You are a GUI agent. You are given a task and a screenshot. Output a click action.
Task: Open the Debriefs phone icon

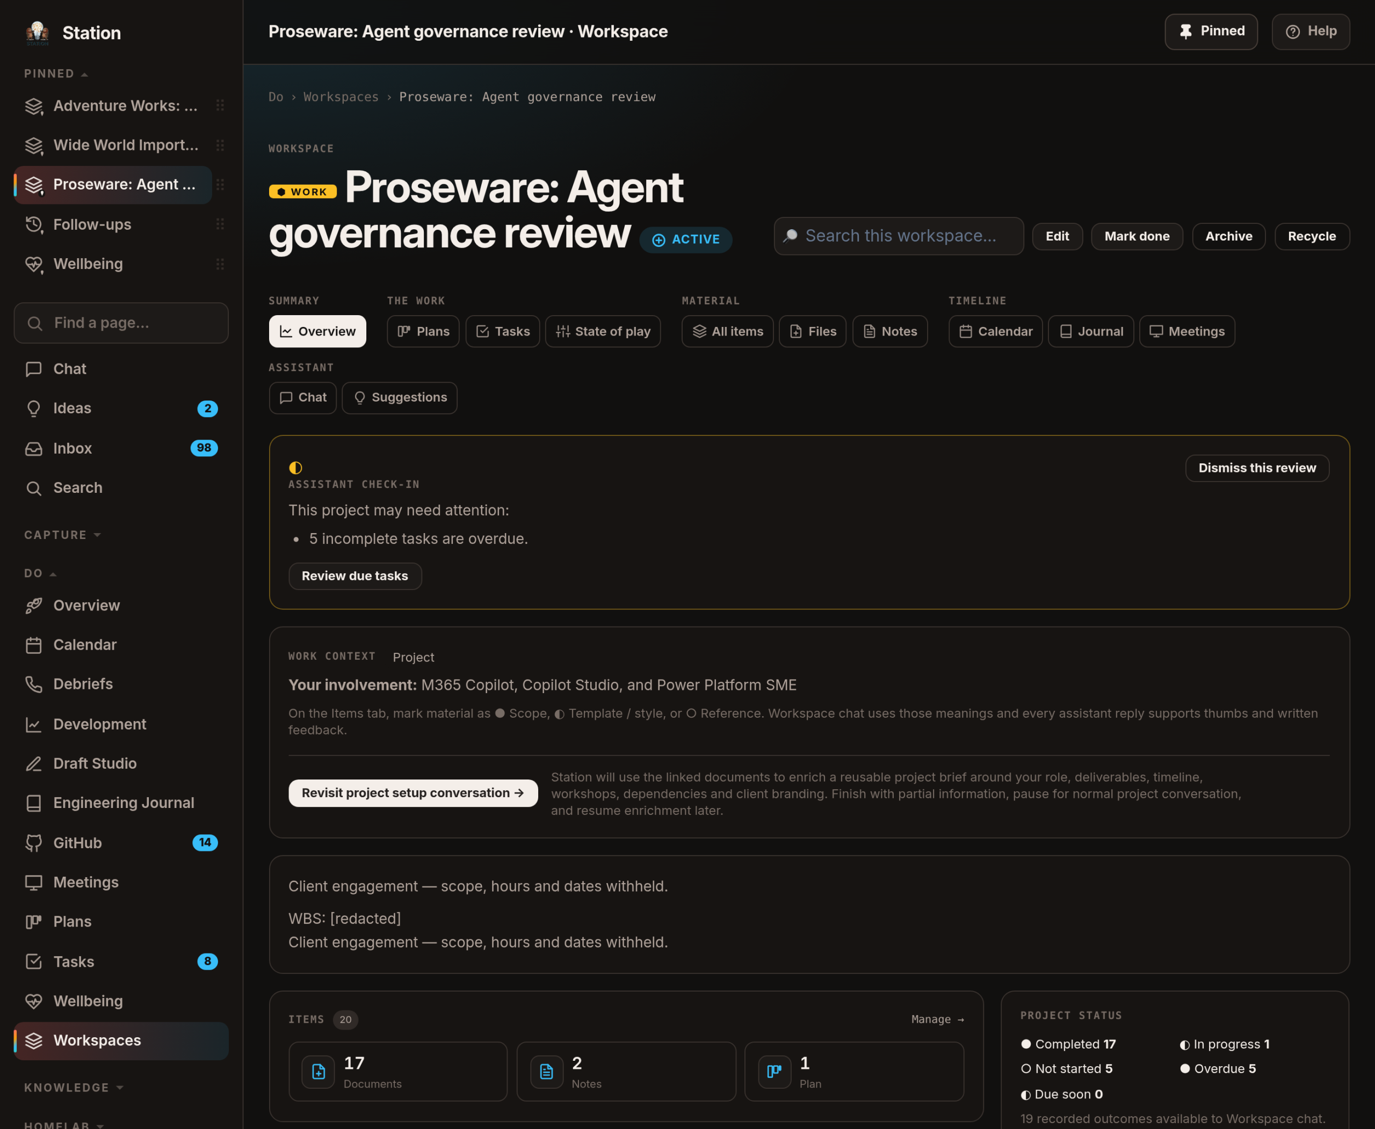[x=121, y=684]
